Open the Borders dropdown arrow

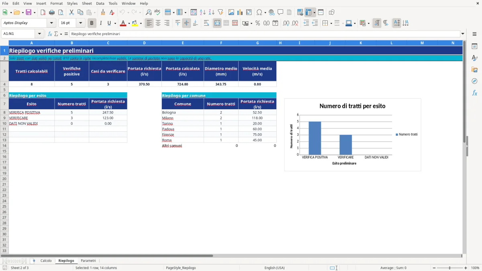(331, 23)
